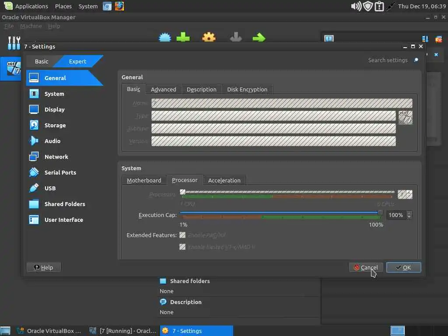The width and height of the screenshot is (448, 336).
Task: Switch to 7 Running taskbar window
Action: pyautogui.click(x=122, y=331)
